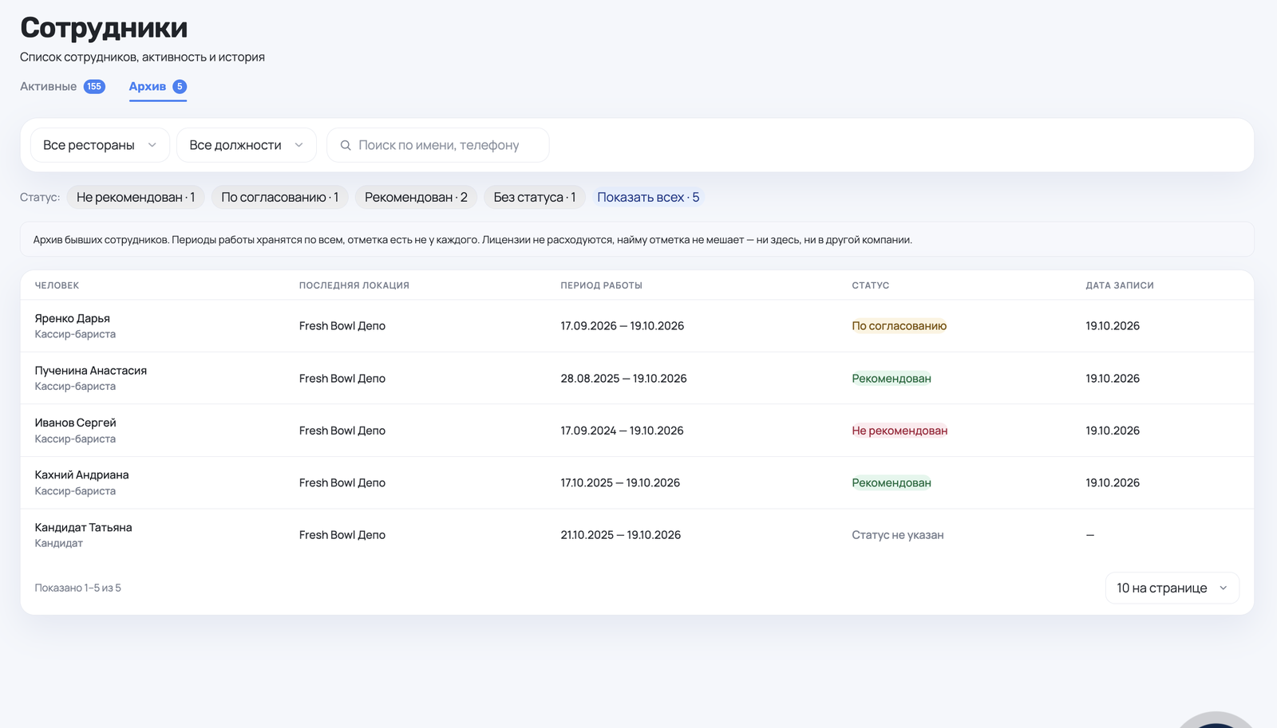Open employee Яренко Дарья
This screenshot has width=1277, height=728.
(x=72, y=318)
